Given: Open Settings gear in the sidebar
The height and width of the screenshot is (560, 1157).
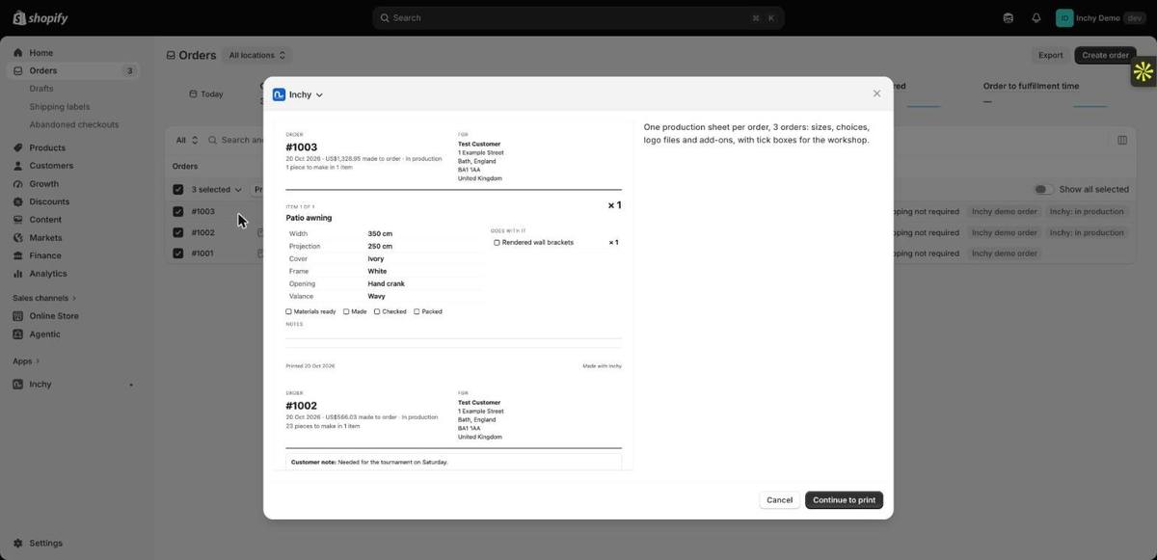Looking at the screenshot, I should click(x=17, y=544).
